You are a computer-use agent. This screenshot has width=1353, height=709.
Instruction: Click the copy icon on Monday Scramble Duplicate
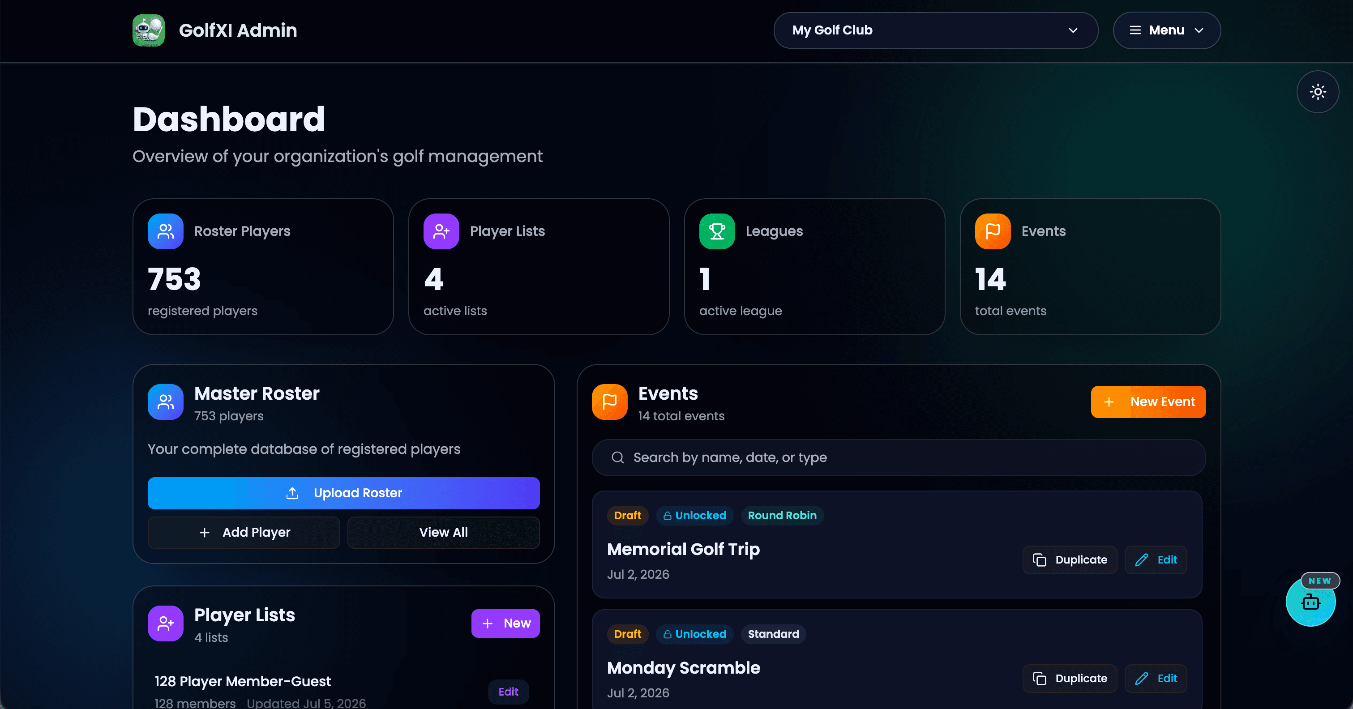coord(1040,679)
